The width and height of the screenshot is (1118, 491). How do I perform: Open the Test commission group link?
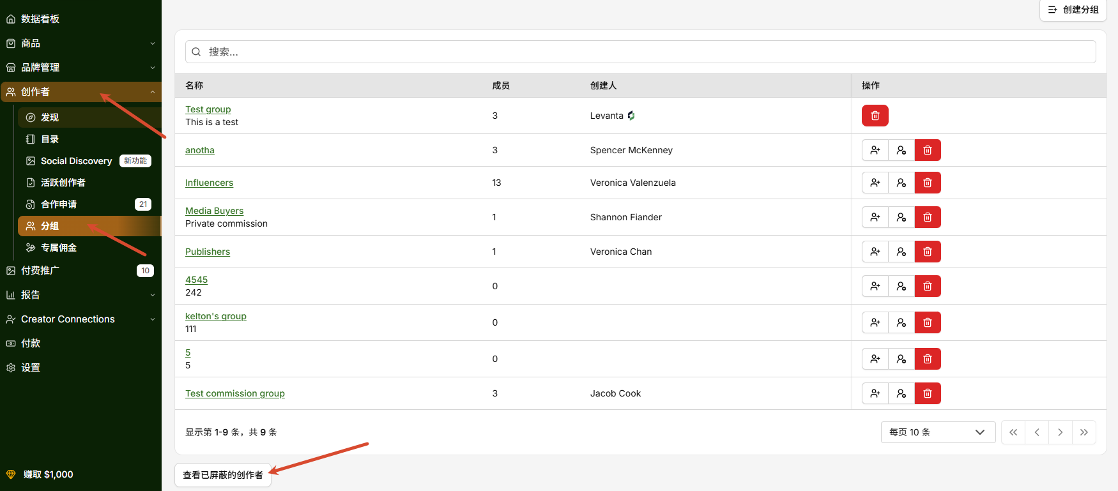tap(235, 393)
